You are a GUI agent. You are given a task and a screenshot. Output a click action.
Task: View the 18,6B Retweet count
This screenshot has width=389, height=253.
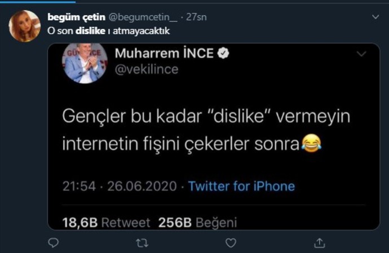106,223
